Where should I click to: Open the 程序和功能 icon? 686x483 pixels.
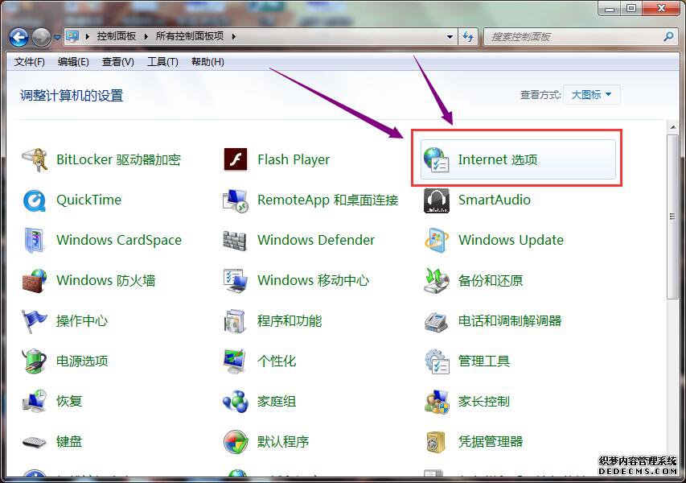[236, 321]
